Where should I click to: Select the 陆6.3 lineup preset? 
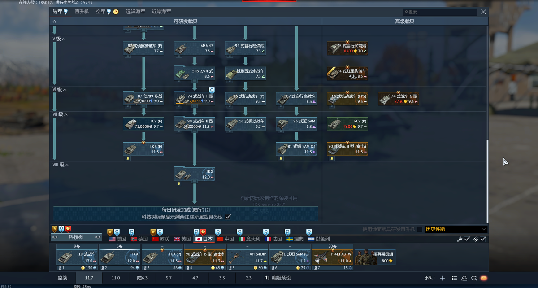[x=142, y=278]
